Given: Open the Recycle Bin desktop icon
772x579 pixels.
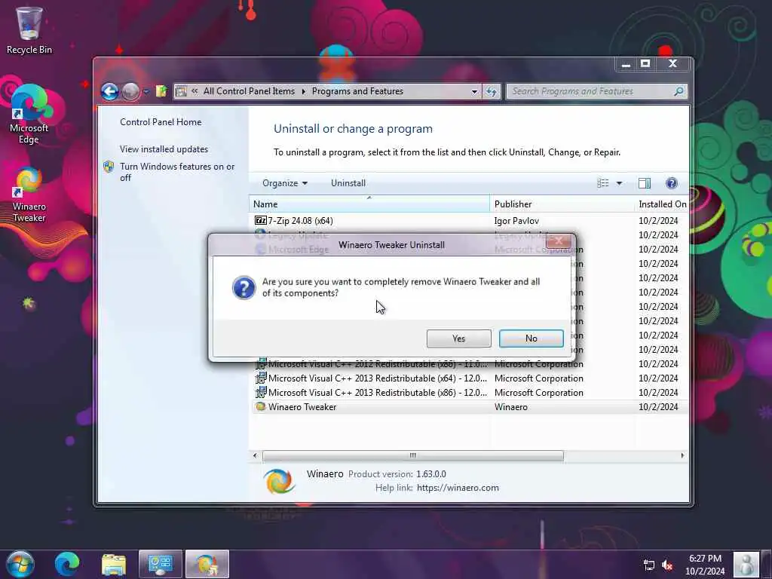Looking at the screenshot, I should pos(29,30).
